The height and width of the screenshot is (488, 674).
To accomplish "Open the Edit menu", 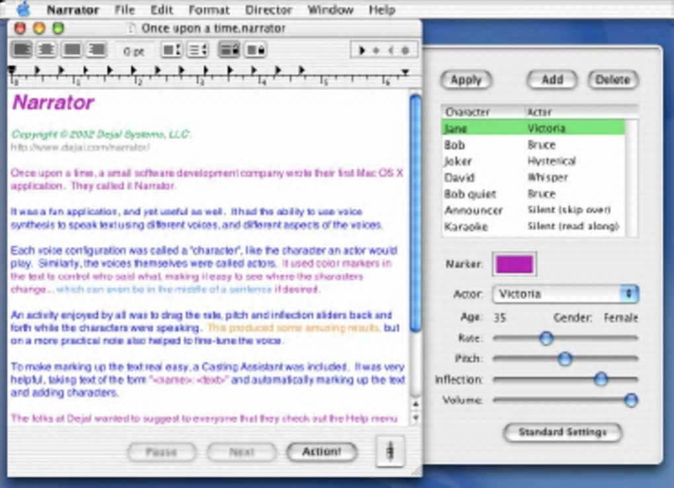I will [x=162, y=9].
